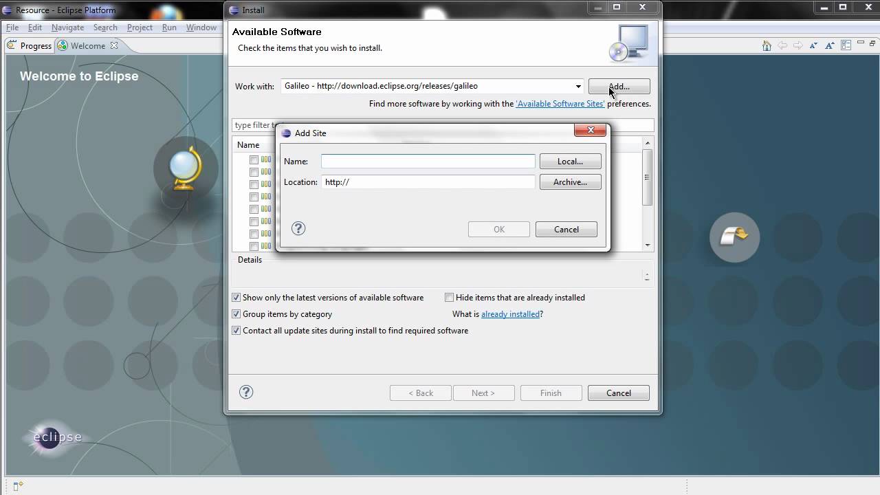
Task: Open help in the Add Site dialog
Action: (x=298, y=229)
